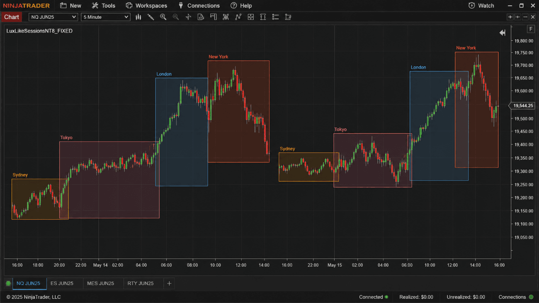Screen dimensions: 539x303
Task: Open the Strategies zigzag-line icon
Action: [238, 17]
